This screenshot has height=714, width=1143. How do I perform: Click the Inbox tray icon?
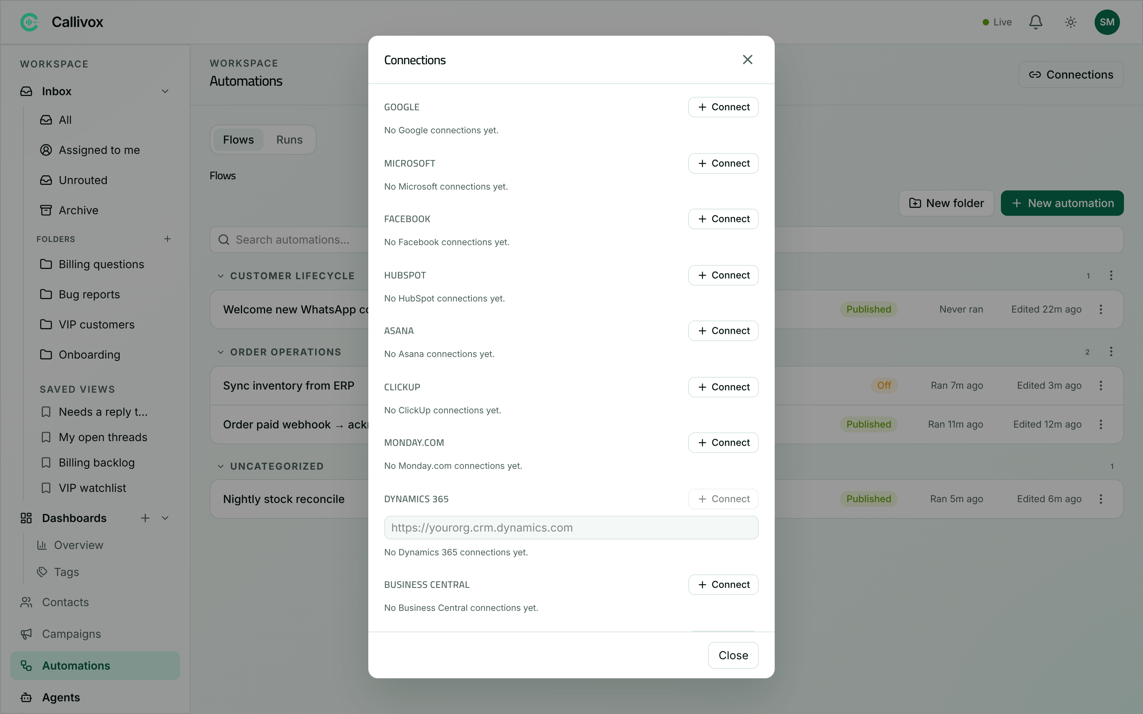point(27,91)
